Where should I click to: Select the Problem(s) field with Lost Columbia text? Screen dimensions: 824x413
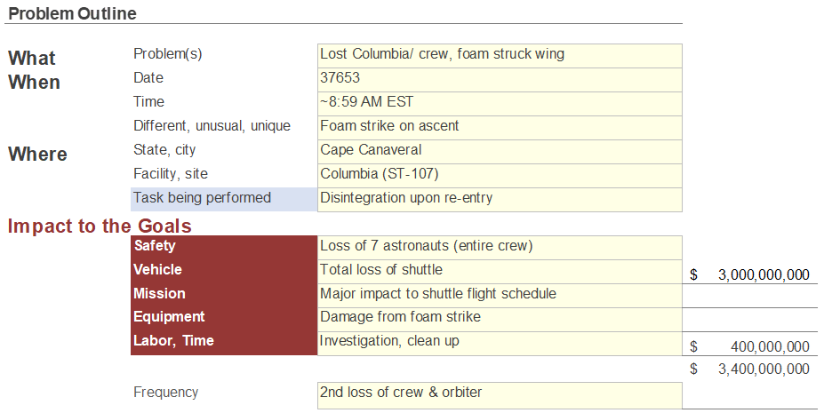[500, 56]
